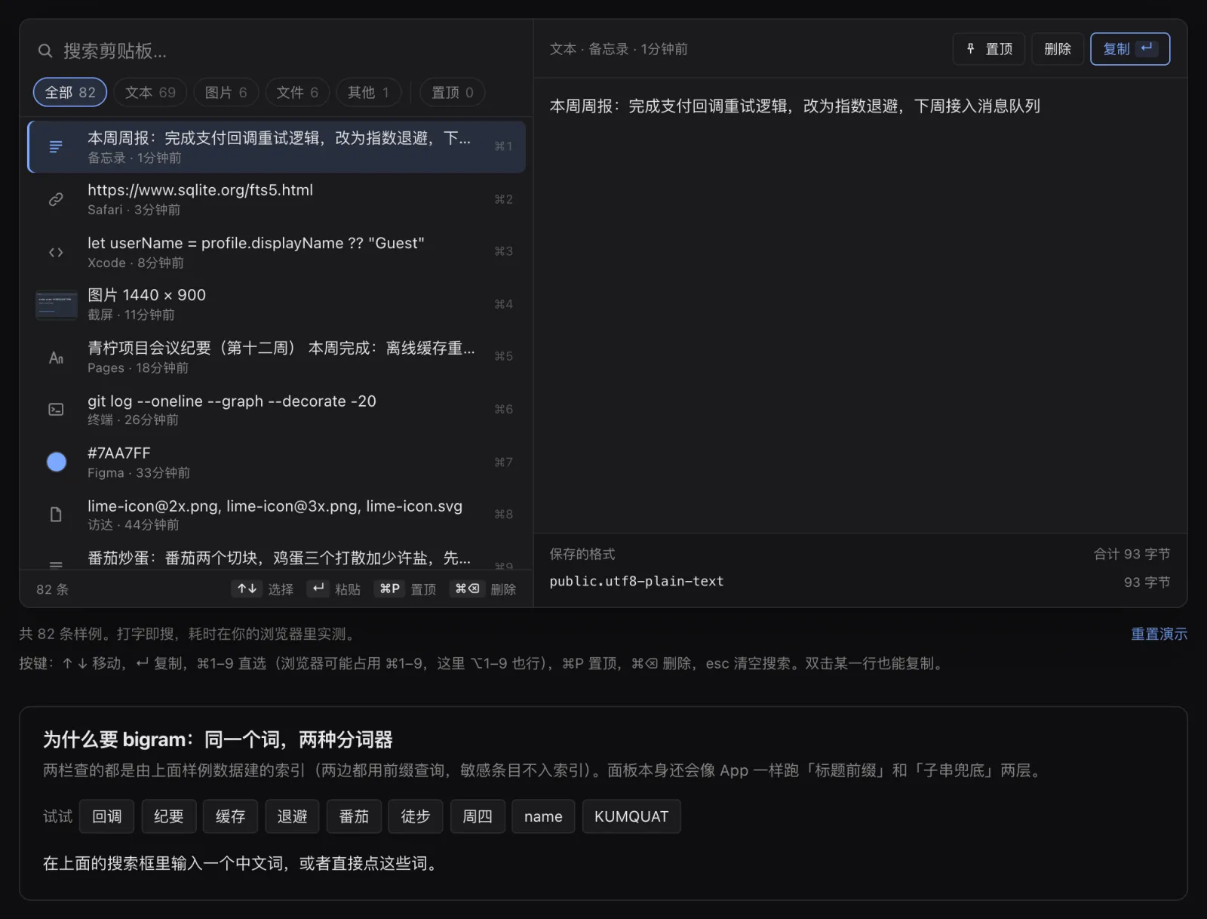1207x919 pixels.
Task: Click the ⌘2 shortcut label on sqlite row
Action: [503, 199]
